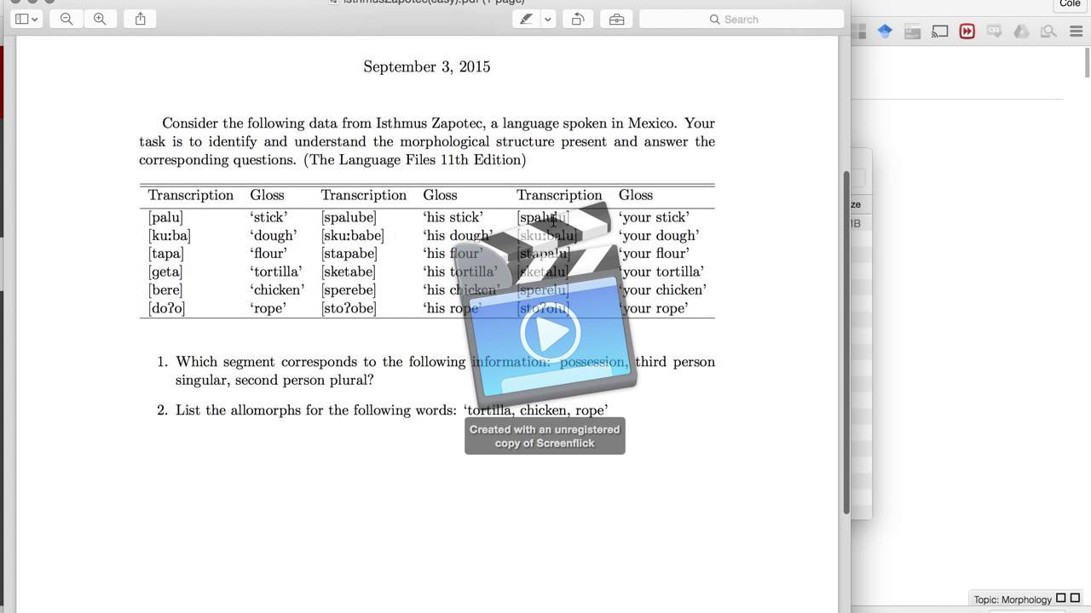Click the gloss 'his stick'

click(x=453, y=217)
